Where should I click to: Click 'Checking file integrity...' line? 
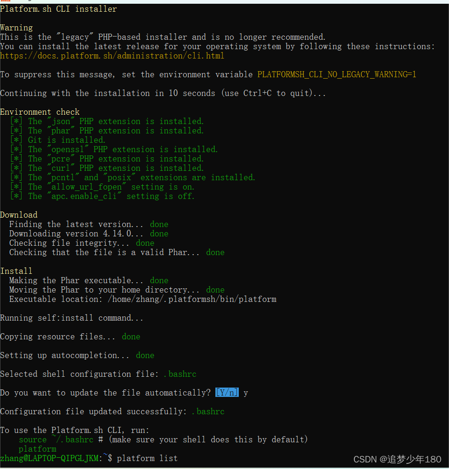(82, 243)
